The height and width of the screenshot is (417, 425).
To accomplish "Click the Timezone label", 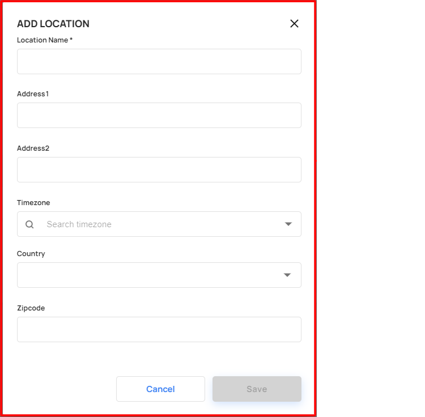I will coord(33,203).
